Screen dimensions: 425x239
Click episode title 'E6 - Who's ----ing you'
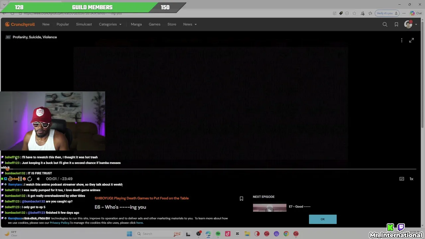tap(120, 207)
